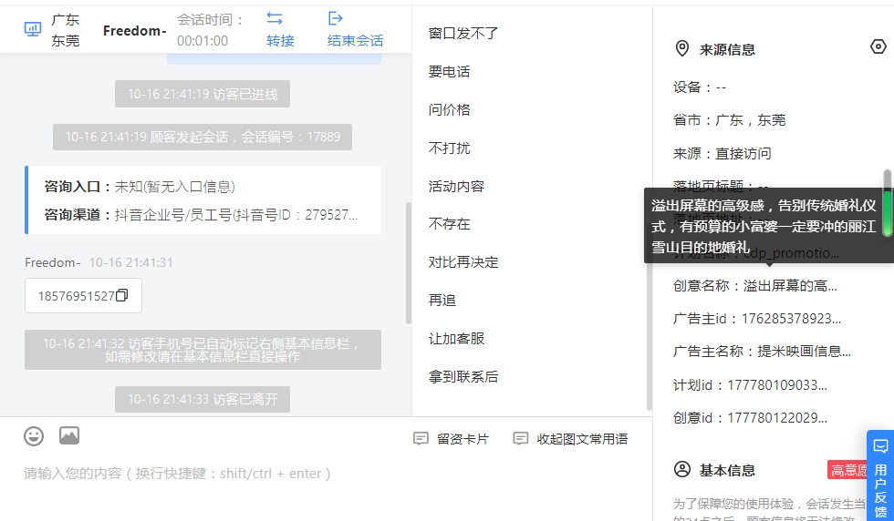Click the 广告主id row

756,318
